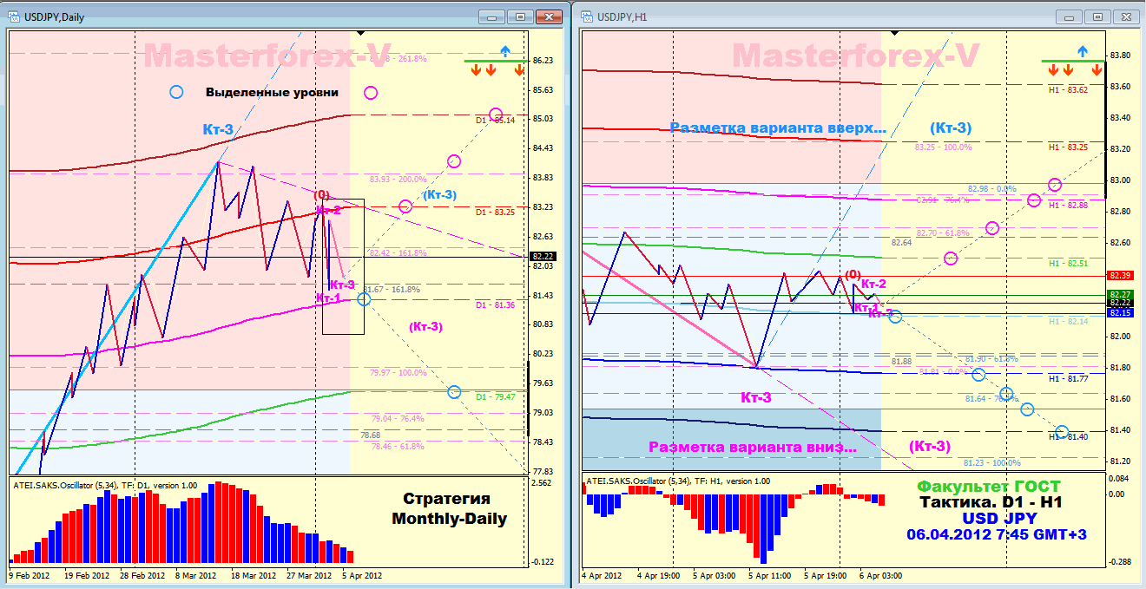Select the Разметка варианта вниз... label
Screen dimensions: 1146x589
[x=753, y=448]
